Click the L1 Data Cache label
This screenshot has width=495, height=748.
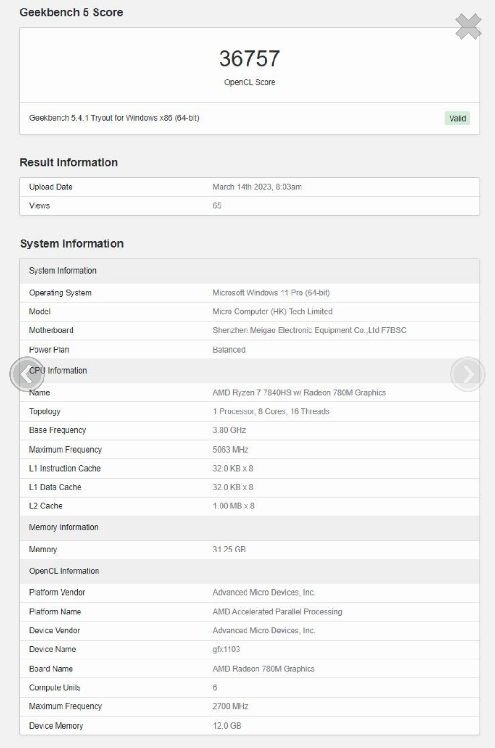coord(55,487)
